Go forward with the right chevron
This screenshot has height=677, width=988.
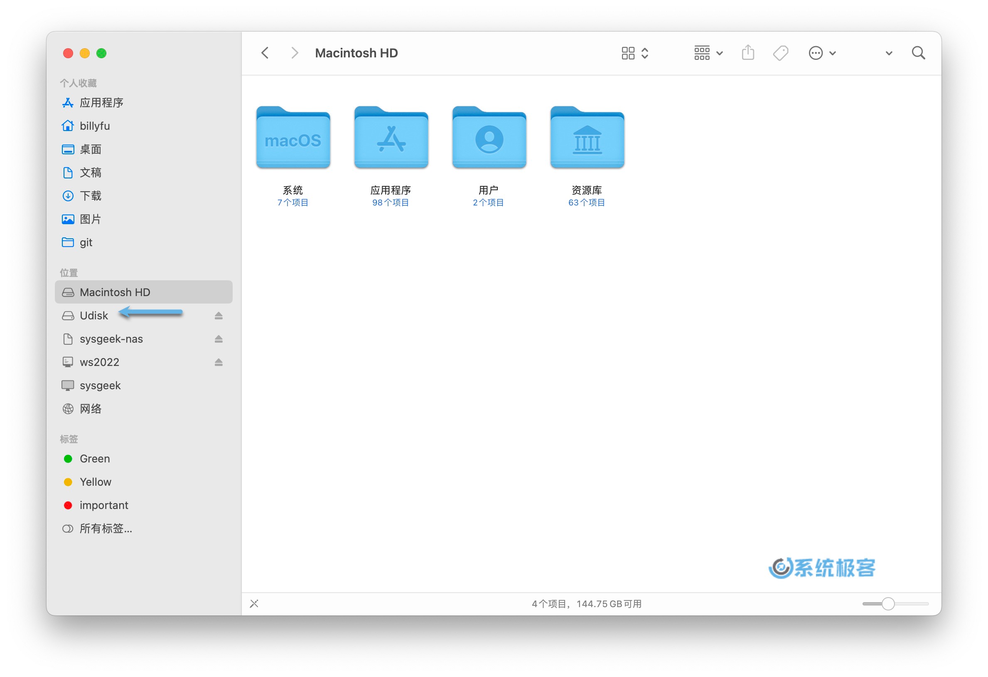(x=294, y=53)
